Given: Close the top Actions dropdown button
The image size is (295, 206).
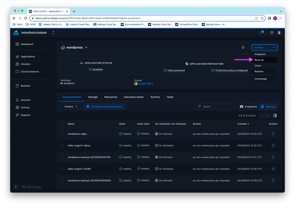Looking at the screenshot, I should click(x=265, y=48).
